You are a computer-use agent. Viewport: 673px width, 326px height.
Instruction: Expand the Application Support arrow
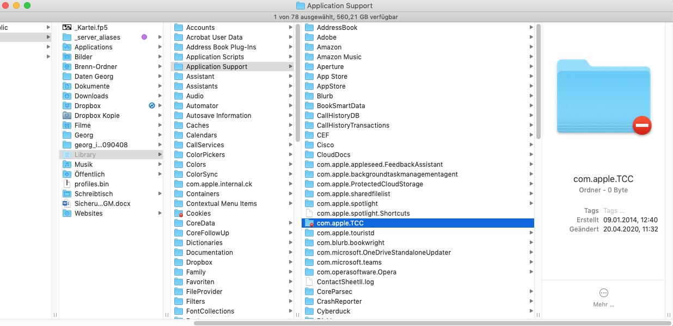[291, 66]
